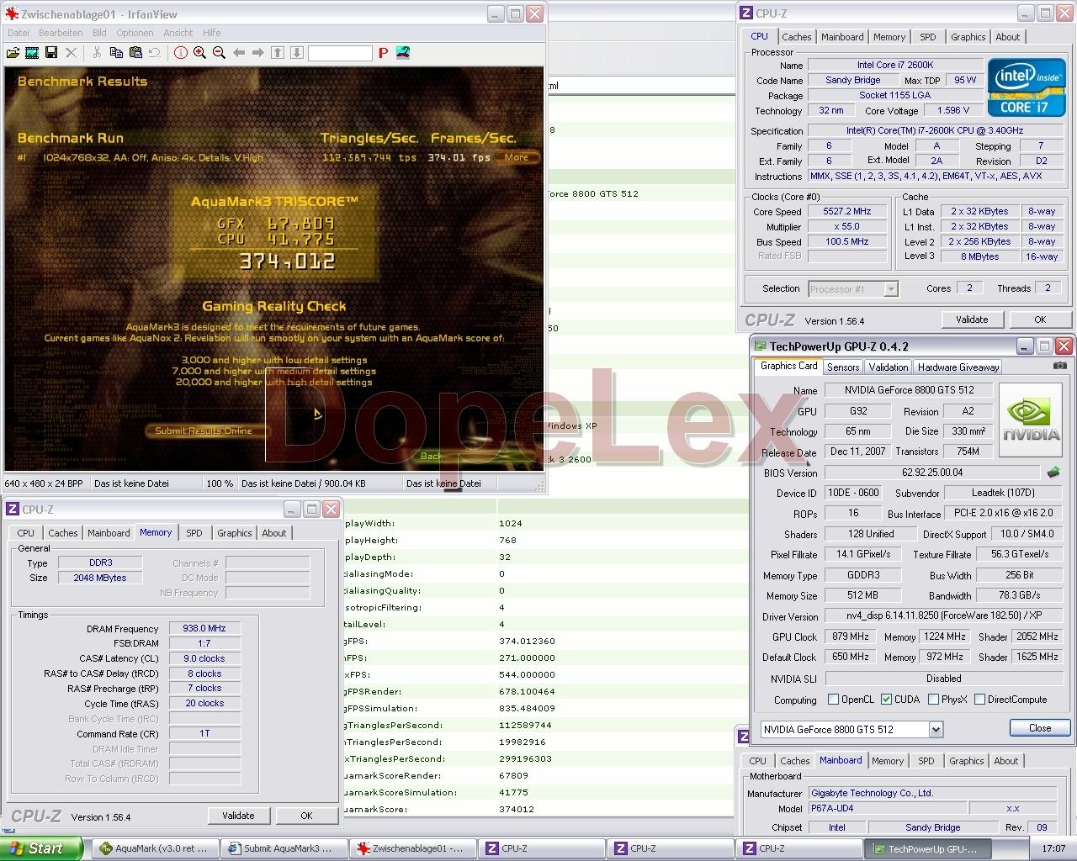
Task: Open the red P properties icon
Action: [383, 53]
